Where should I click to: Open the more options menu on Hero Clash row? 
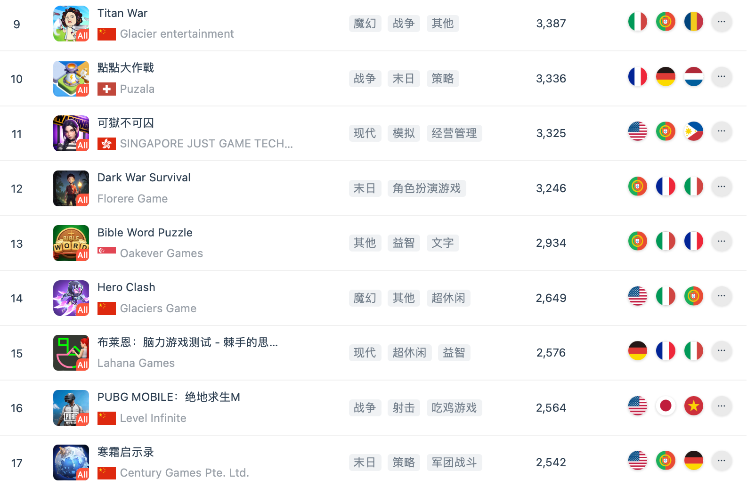tap(721, 296)
